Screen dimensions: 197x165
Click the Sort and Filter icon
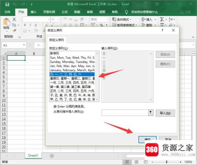tap(171, 19)
